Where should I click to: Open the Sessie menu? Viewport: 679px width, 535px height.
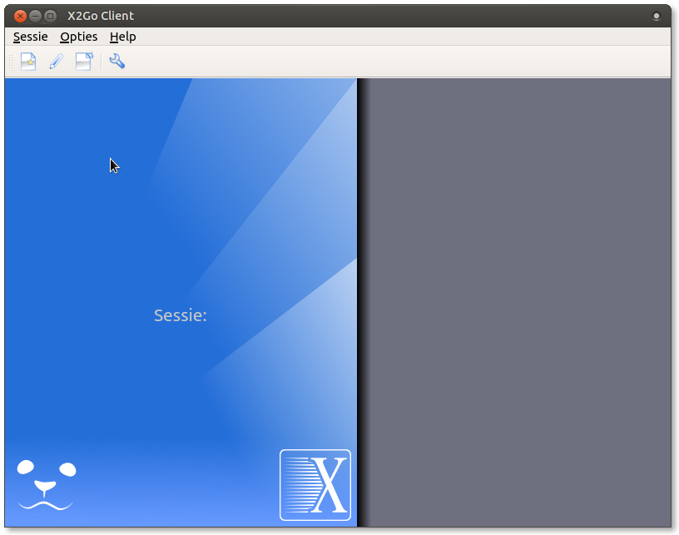[x=31, y=37]
